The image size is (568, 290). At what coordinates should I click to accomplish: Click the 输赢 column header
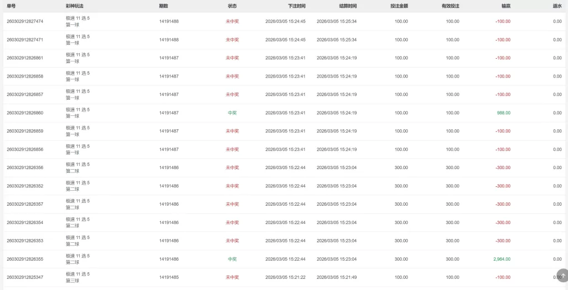505,6
